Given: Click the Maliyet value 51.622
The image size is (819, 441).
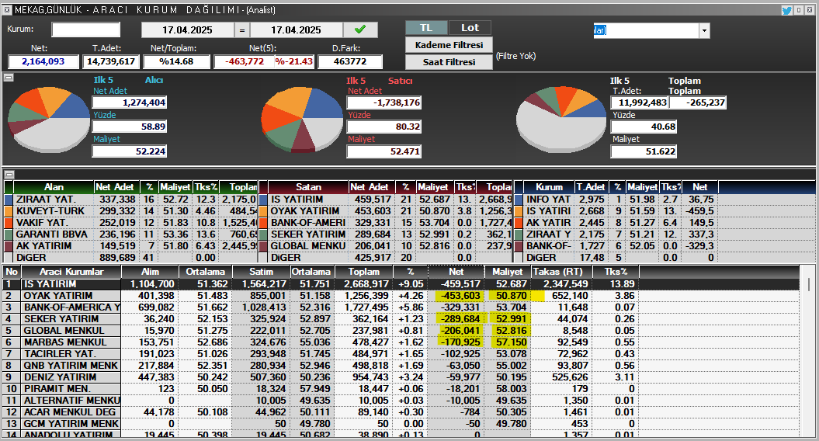Looking at the screenshot, I should click(x=644, y=151).
